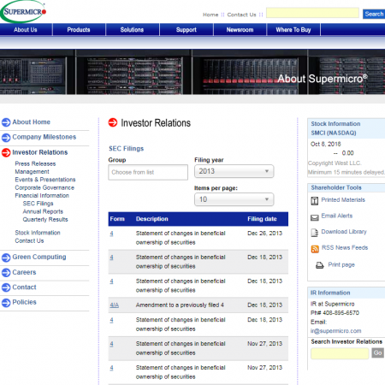Image resolution: width=385 pixels, height=385 pixels.
Task: Open Corporate Governance link
Action: (x=44, y=187)
